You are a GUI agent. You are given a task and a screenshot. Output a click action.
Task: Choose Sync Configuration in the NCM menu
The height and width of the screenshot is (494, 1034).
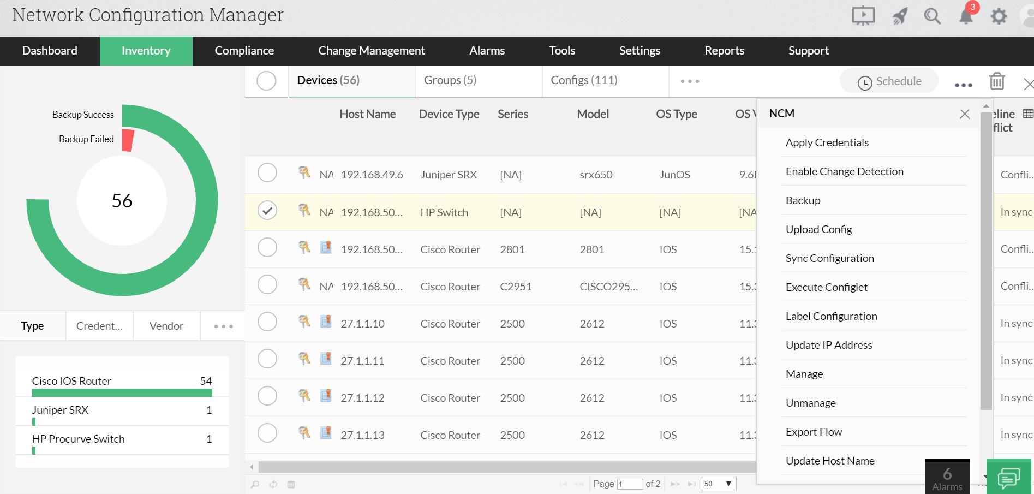[829, 258]
